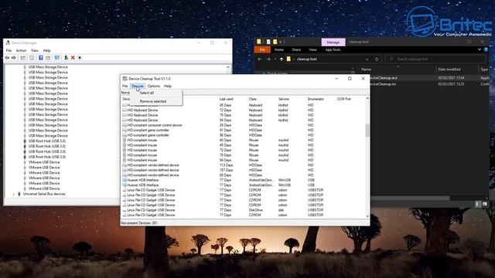Toggle console tree icon in Device Manager toolbar
This screenshot has width=495, height=278.
(22, 58)
